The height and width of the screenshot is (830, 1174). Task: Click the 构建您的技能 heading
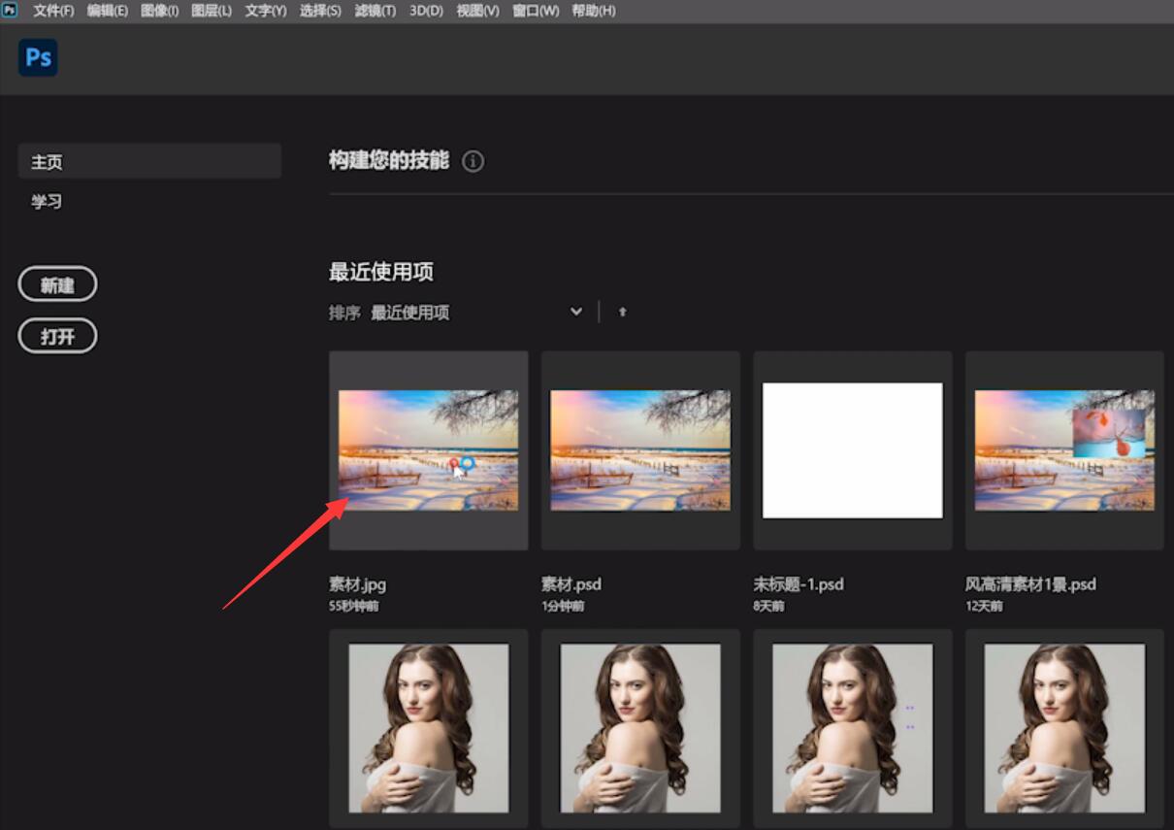click(389, 161)
